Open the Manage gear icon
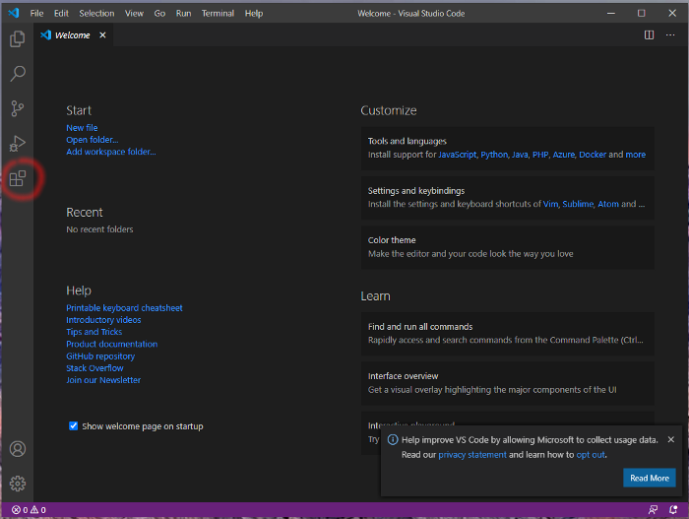689x519 pixels. pos(17,484)
